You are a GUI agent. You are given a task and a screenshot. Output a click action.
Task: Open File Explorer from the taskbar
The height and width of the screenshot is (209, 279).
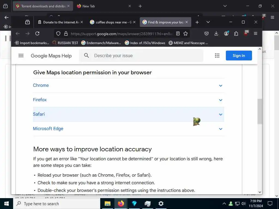coord(107,204)
